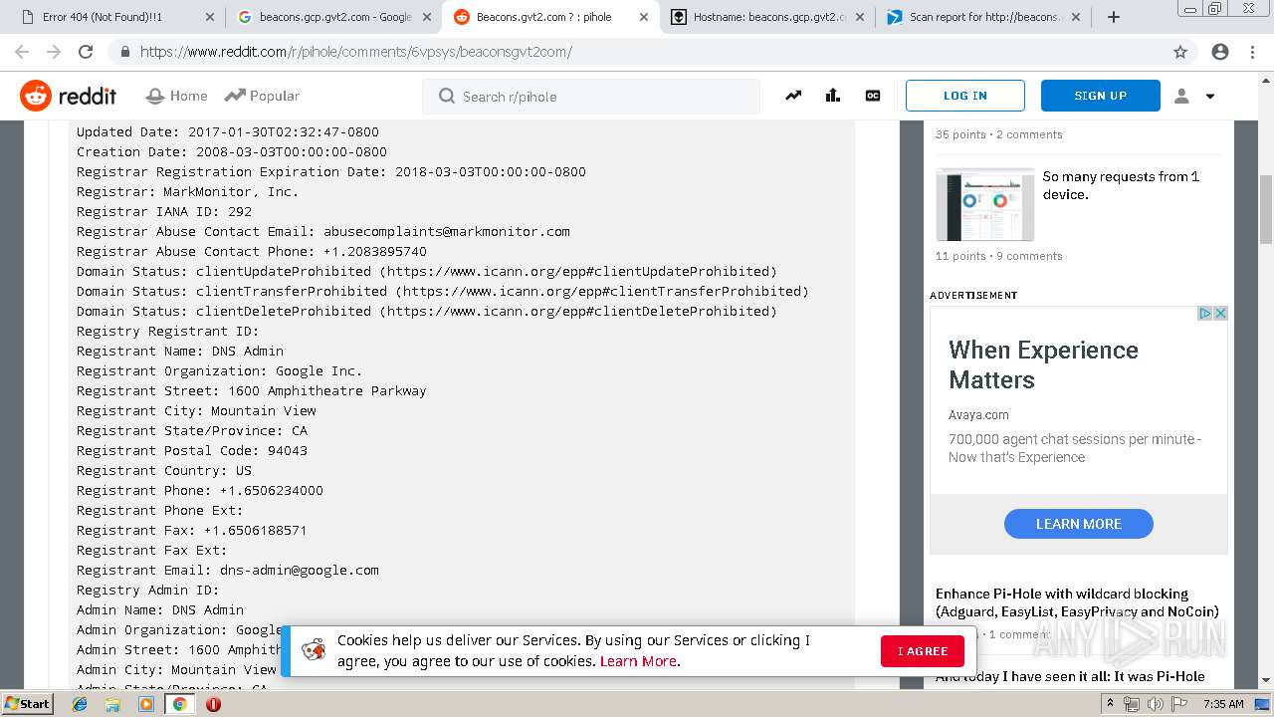Bookmark this page with the star icon
The height and width of the screenshot is (717, 1274).
pyautogui.click(x=1180, y=52)
